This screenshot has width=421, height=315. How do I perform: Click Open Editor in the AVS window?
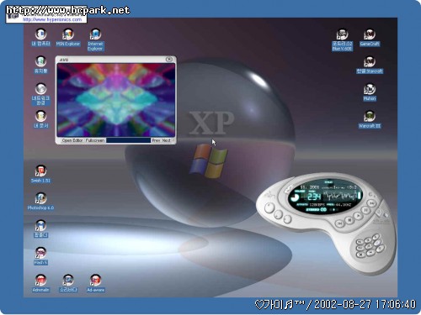[72, 140]
